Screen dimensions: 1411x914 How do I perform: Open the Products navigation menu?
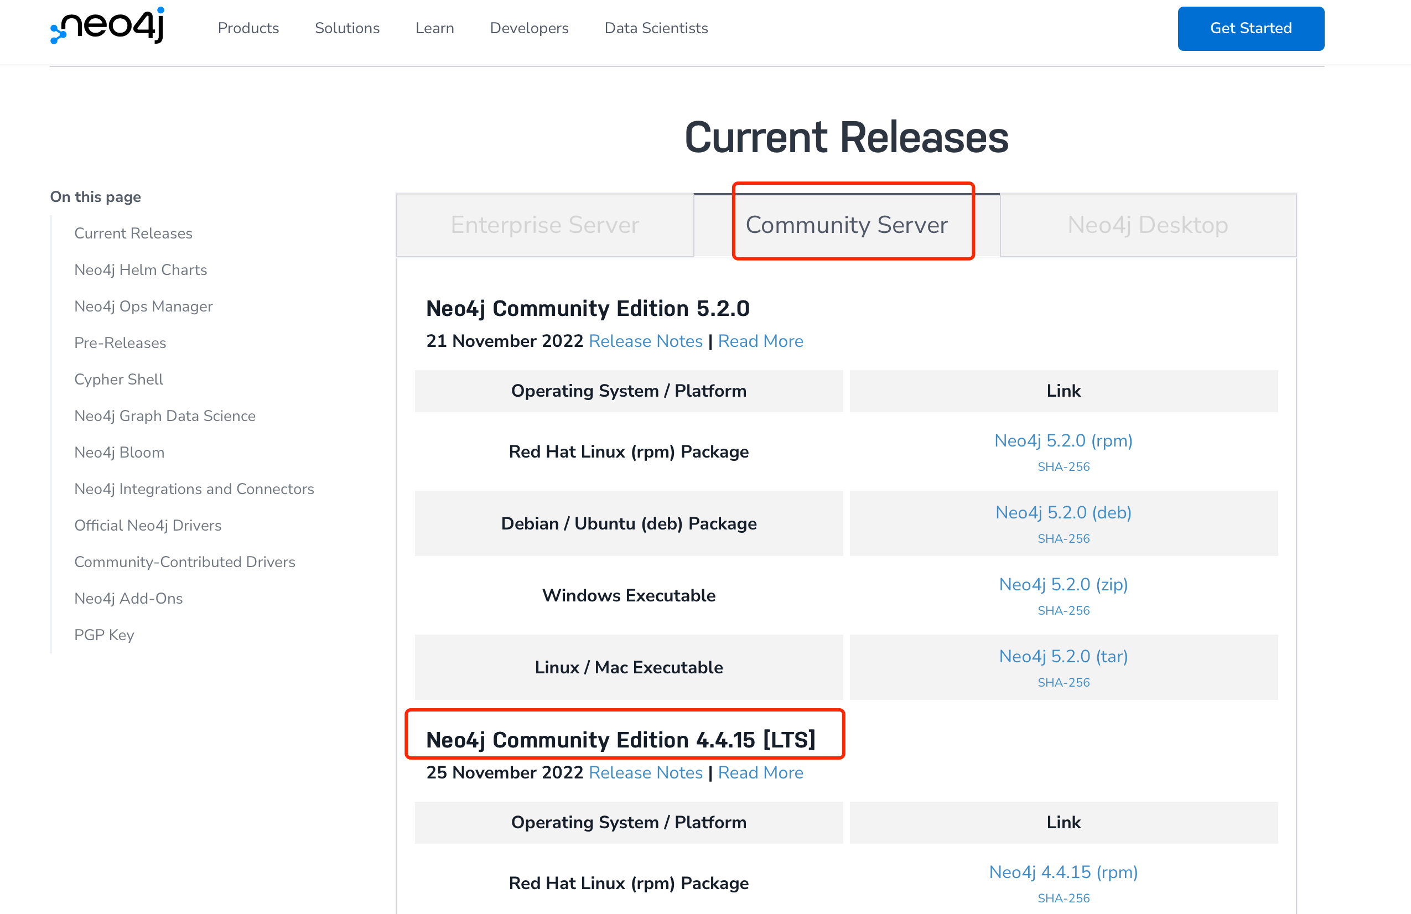click(248, 28)
